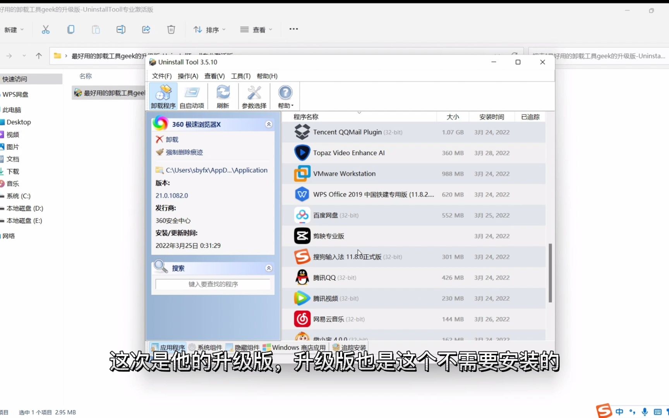The image size is (669, 418).
Task: Switch to the 隐藏组件 tab
Action: click(242, 347)
